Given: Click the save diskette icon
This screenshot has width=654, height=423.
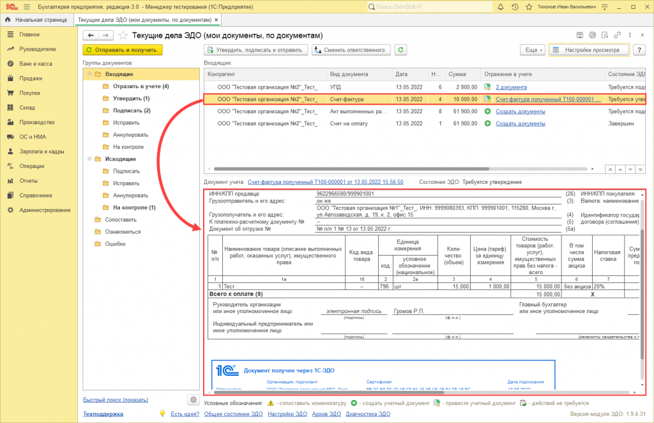Looking at the screenshot, I should point(579,35).
